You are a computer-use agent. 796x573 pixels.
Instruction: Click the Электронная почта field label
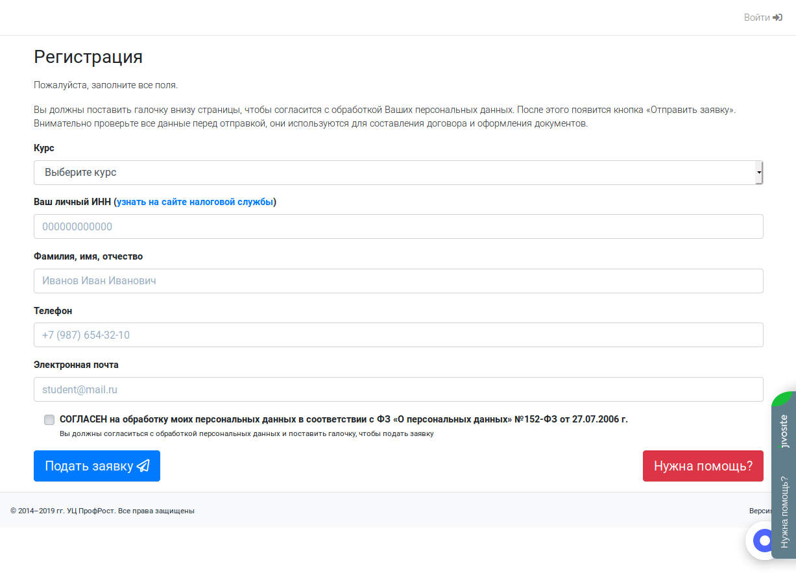tap(76, 365)
